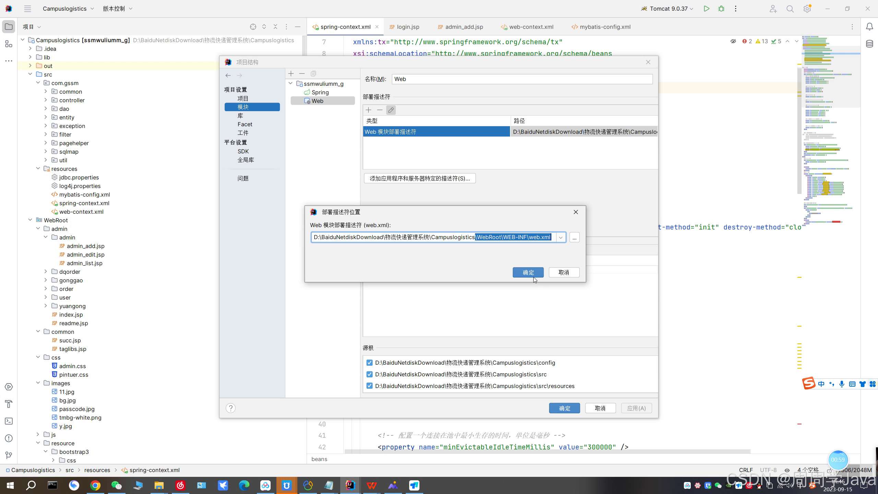This screenshot has width=878, height=494.
Task: Expand the controller package in the tree
Action: tap(46, 100)
